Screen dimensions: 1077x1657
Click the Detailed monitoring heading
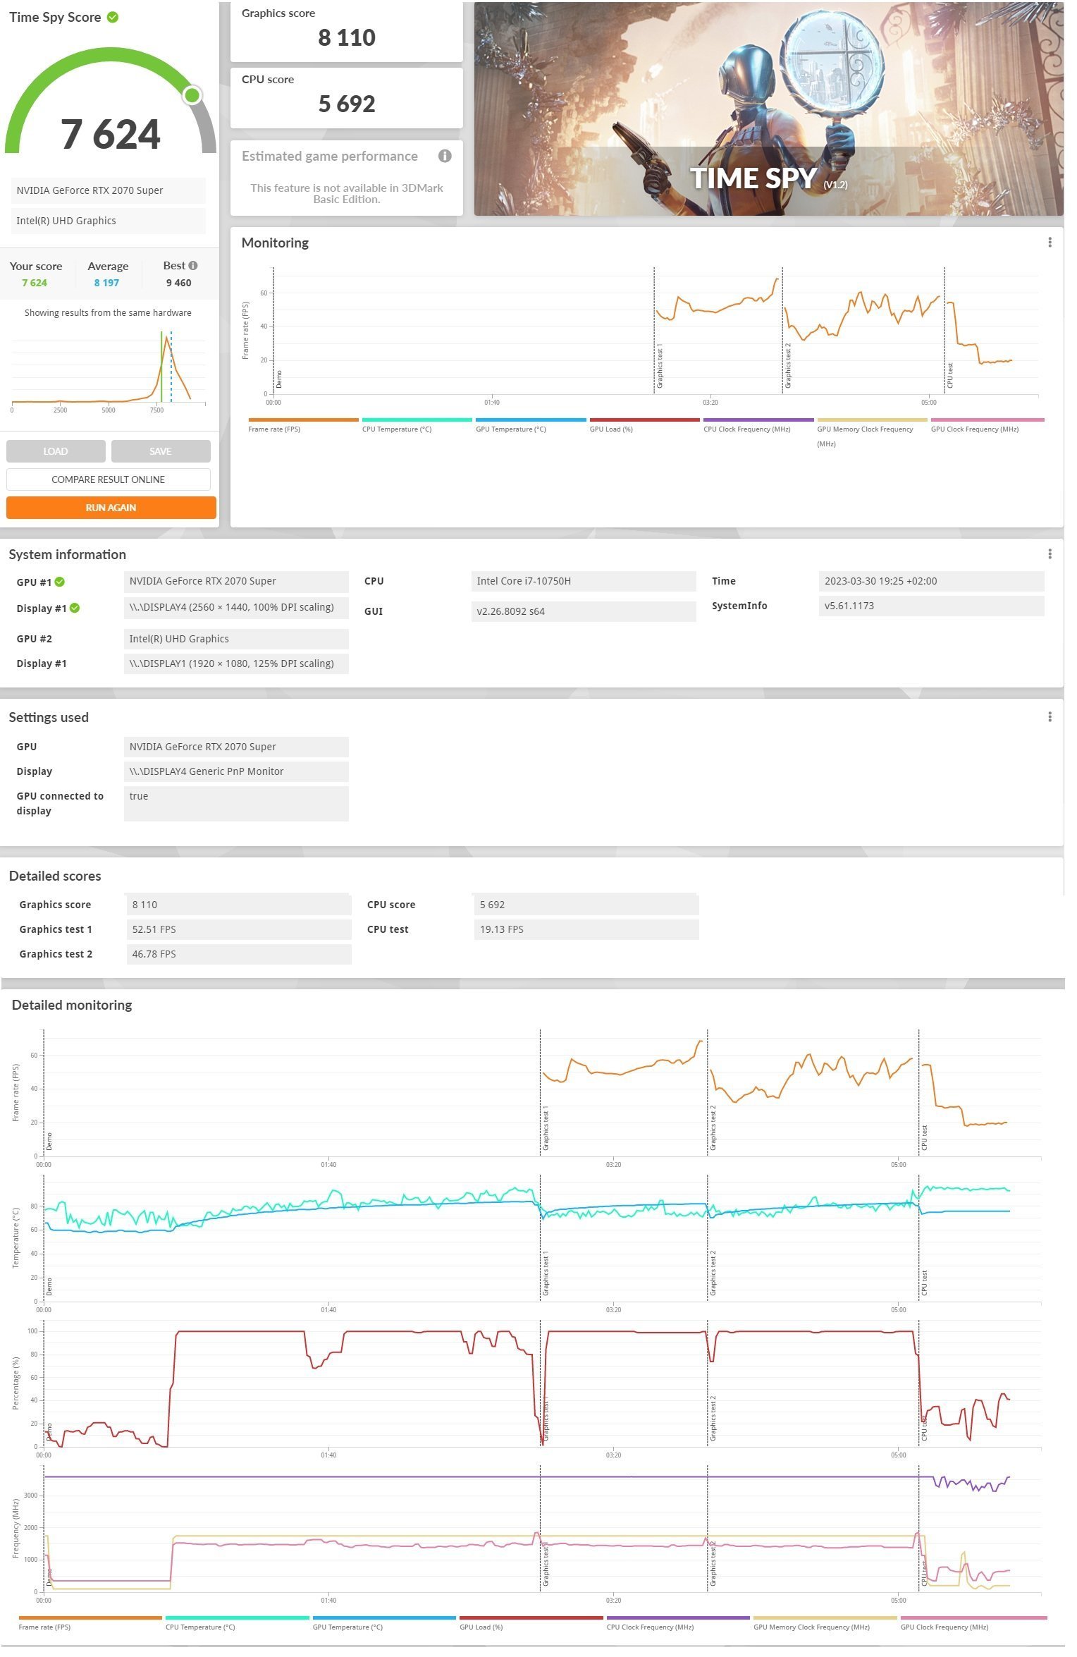coord(72,1005)
